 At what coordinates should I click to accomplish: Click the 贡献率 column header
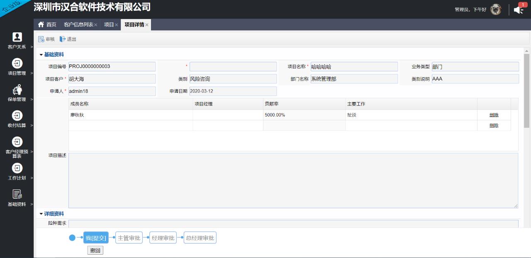click(x=304, y=104)
